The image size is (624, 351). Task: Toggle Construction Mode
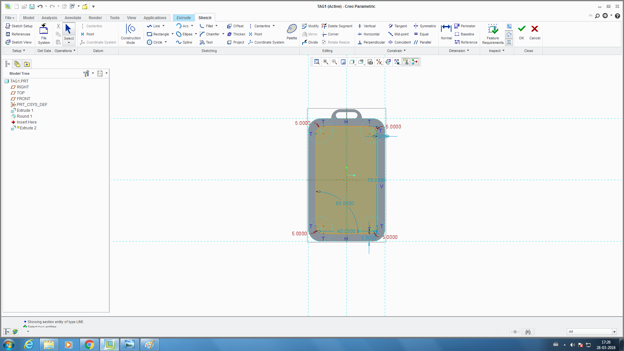tap(131, 34)
